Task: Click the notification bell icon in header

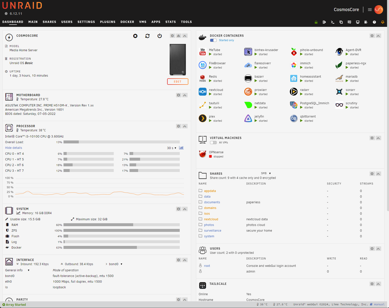Action: [x=382, y=22]
